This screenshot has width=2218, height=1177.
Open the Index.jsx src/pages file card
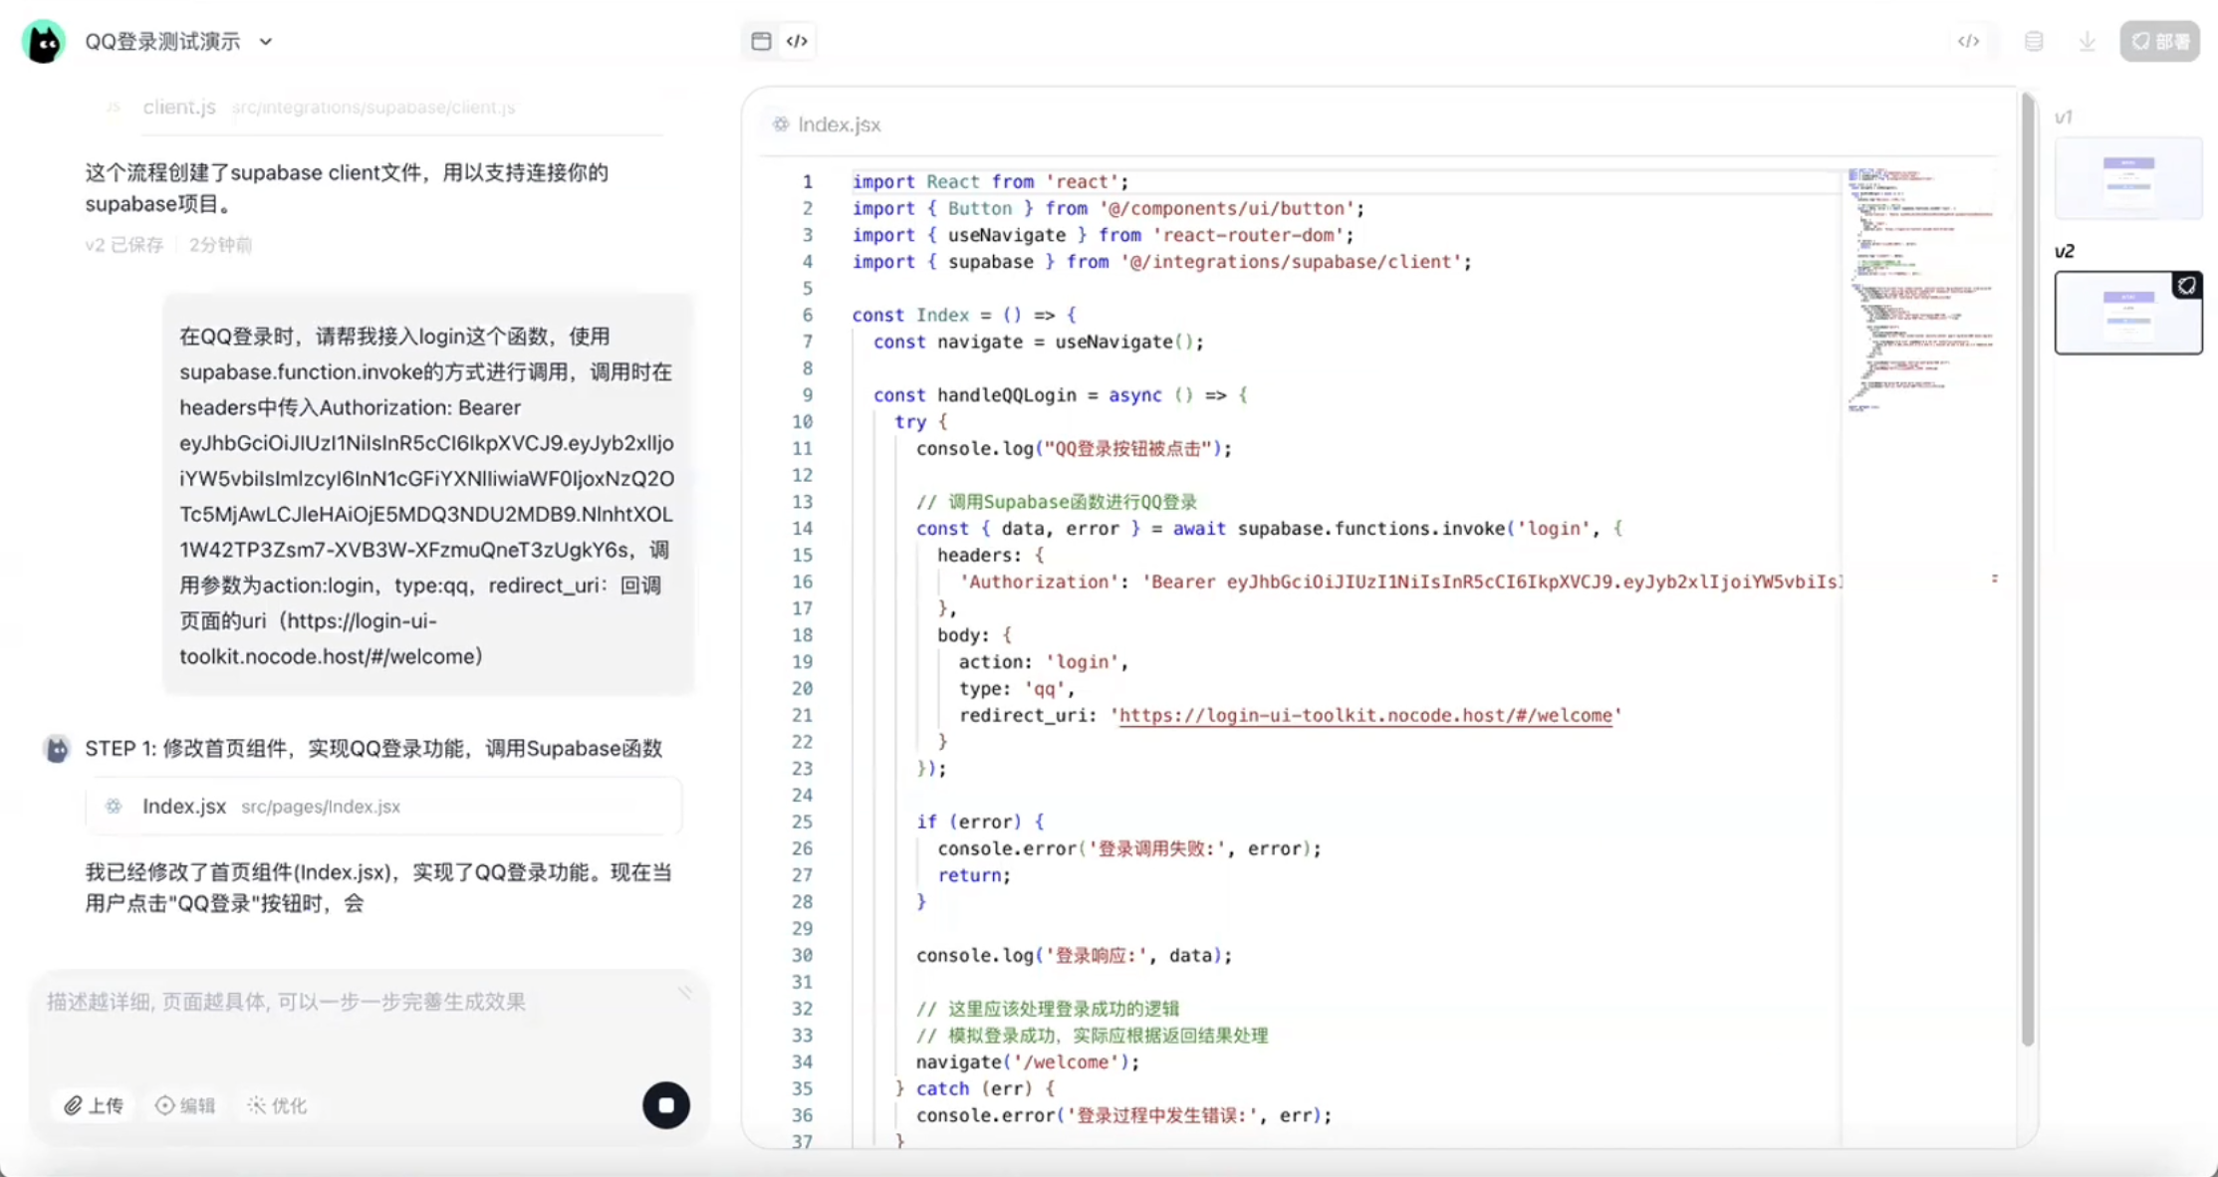(383, 807)
